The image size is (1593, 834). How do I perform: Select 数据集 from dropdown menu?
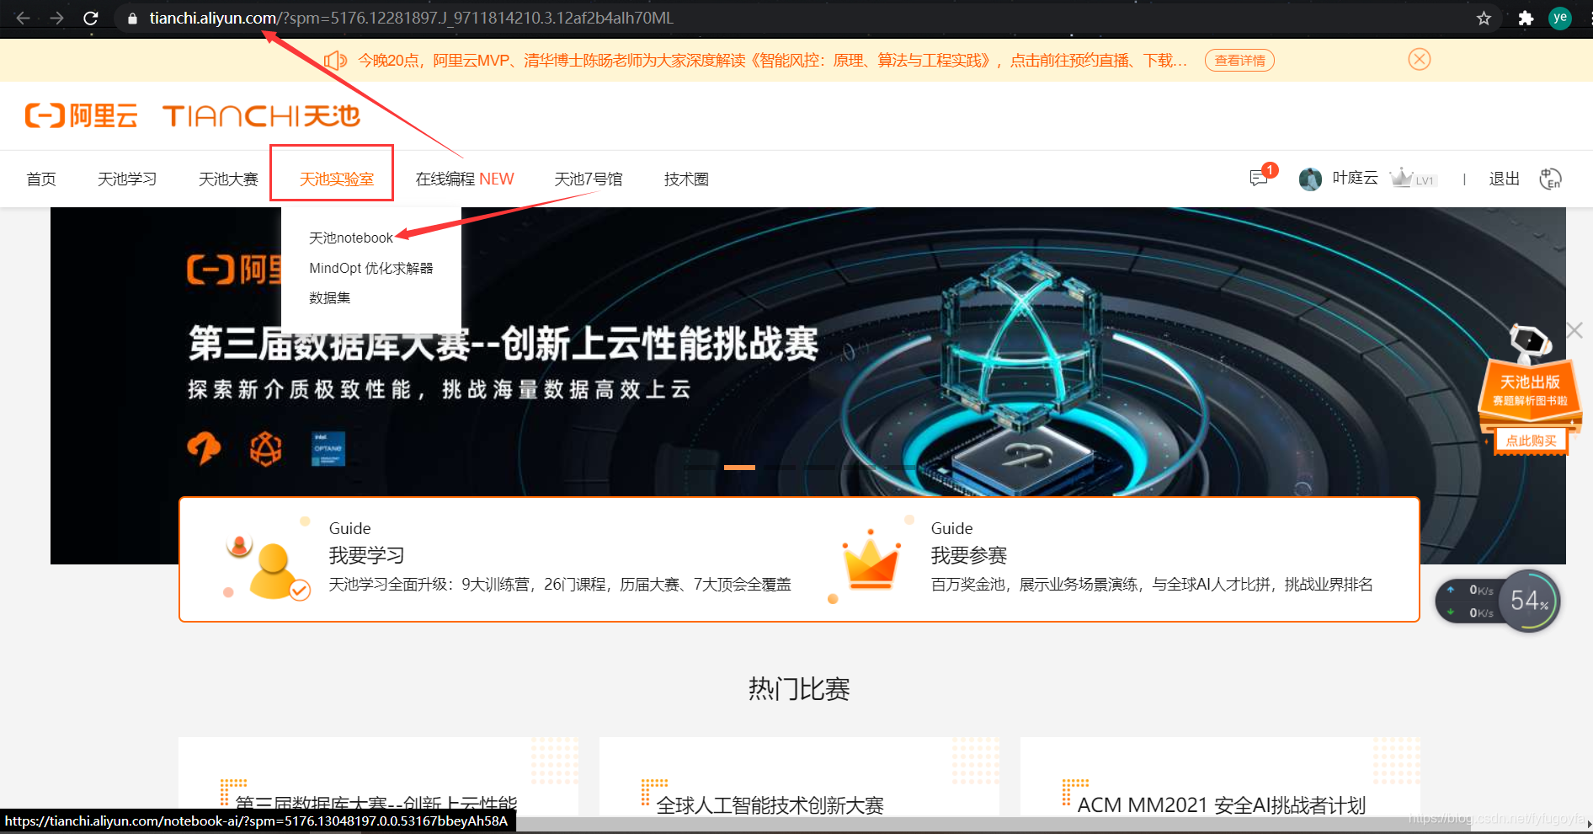click(x=330, y=297)
